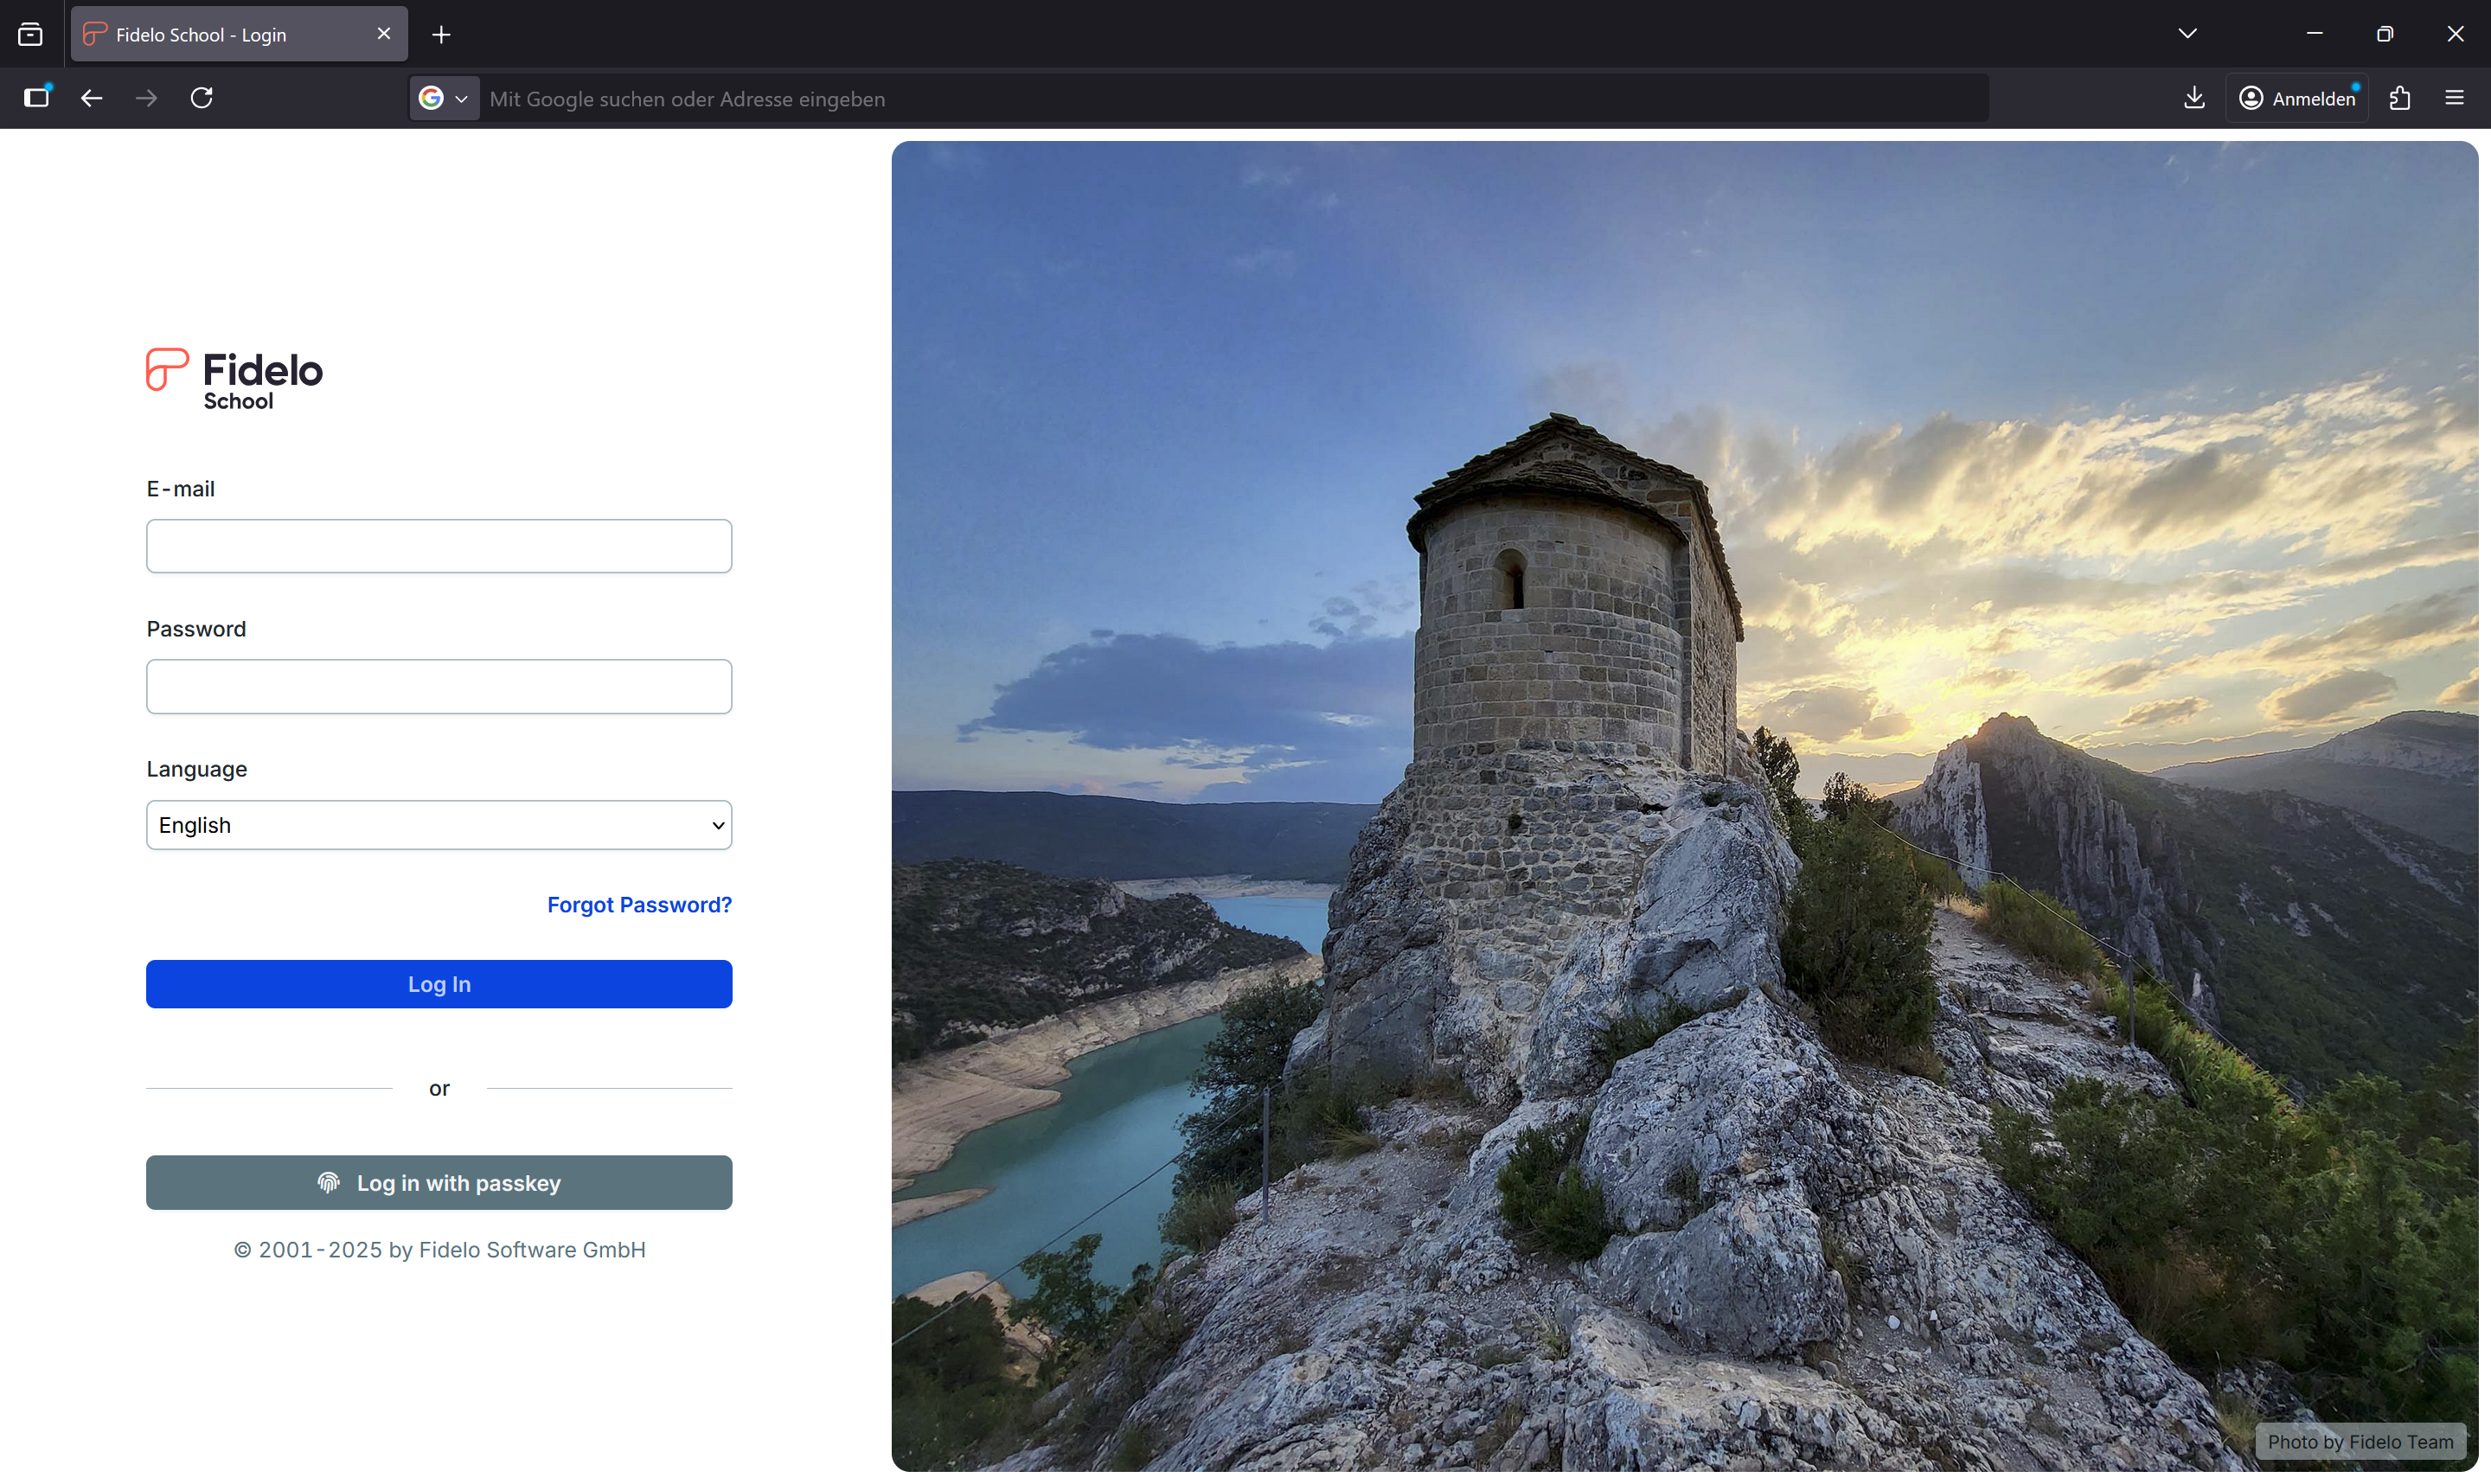Open a new browser tab
This screenshot has height=1484, width=2491.
pos(441,35)
